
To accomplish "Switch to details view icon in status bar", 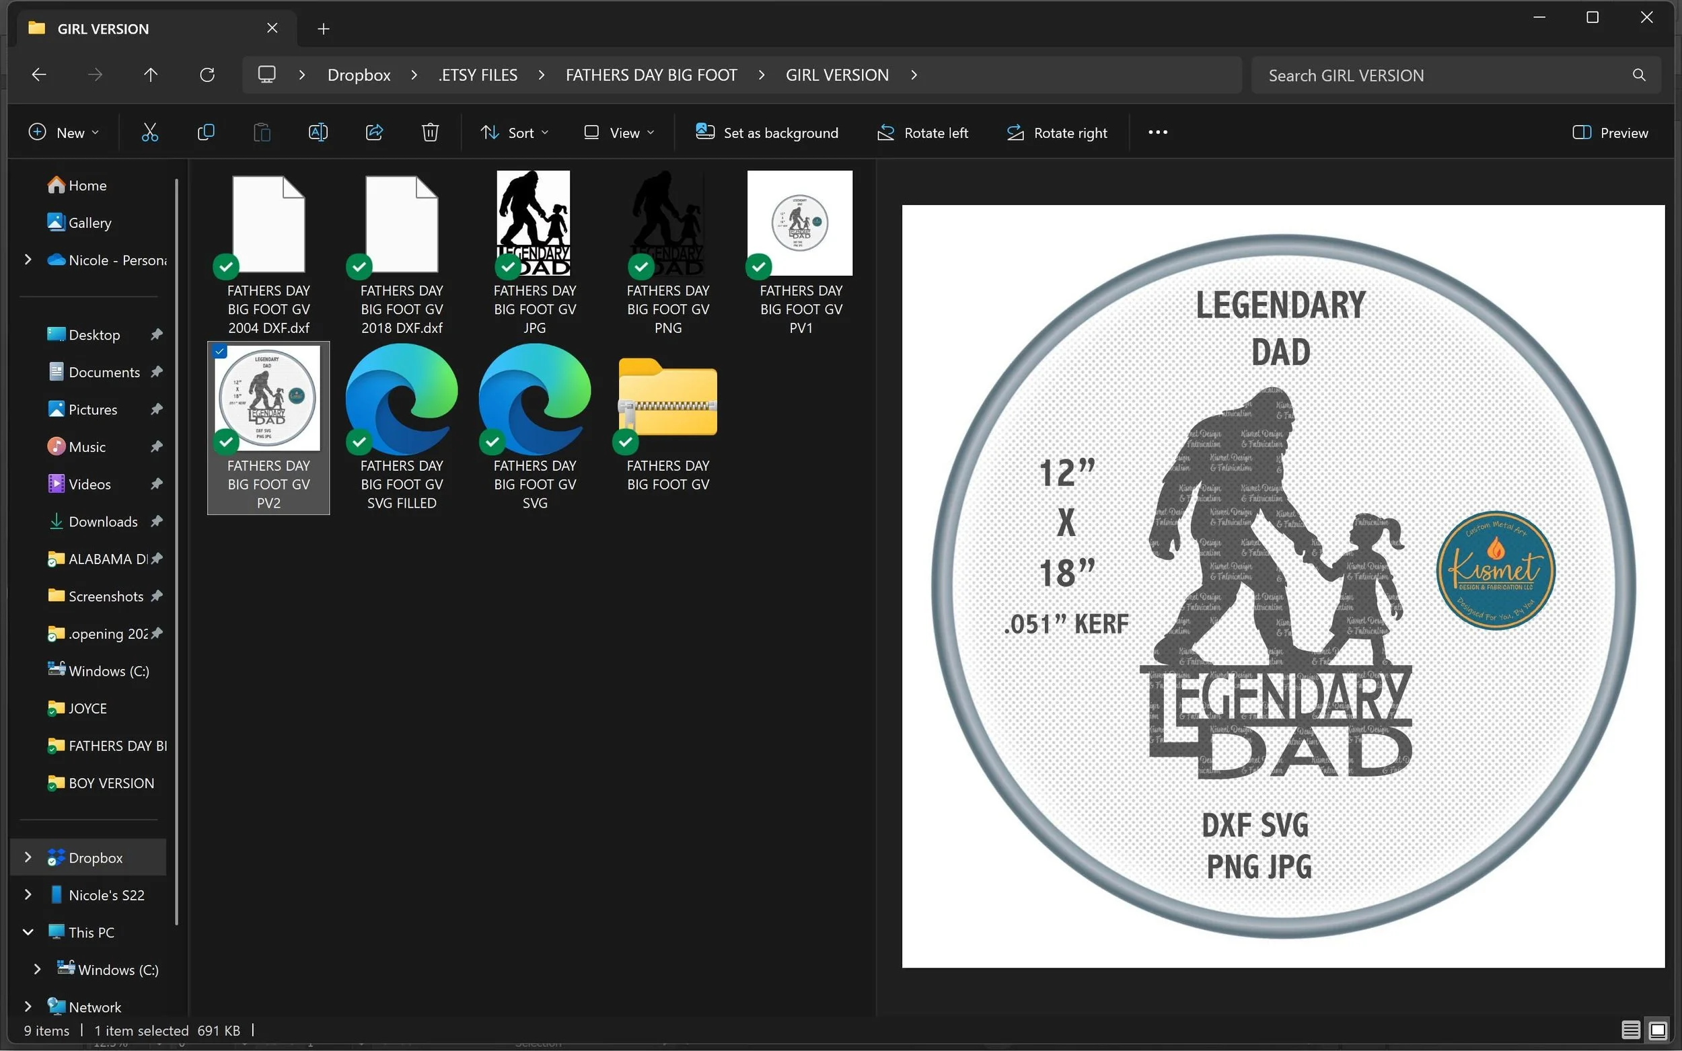I will 1630,1029.
